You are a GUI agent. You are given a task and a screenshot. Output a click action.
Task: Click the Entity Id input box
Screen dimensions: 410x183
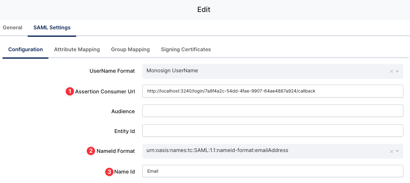273,131
